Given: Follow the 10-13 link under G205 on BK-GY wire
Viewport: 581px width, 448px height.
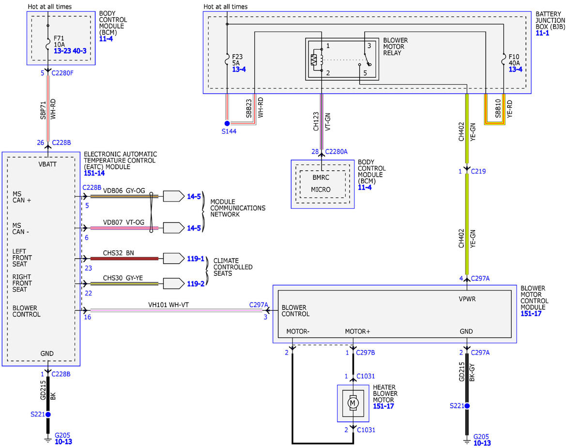Looking at the screenshot, I should click(482, 442).
